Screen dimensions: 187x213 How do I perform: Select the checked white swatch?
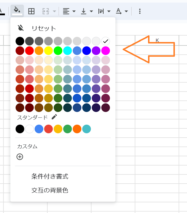[106, 41]
